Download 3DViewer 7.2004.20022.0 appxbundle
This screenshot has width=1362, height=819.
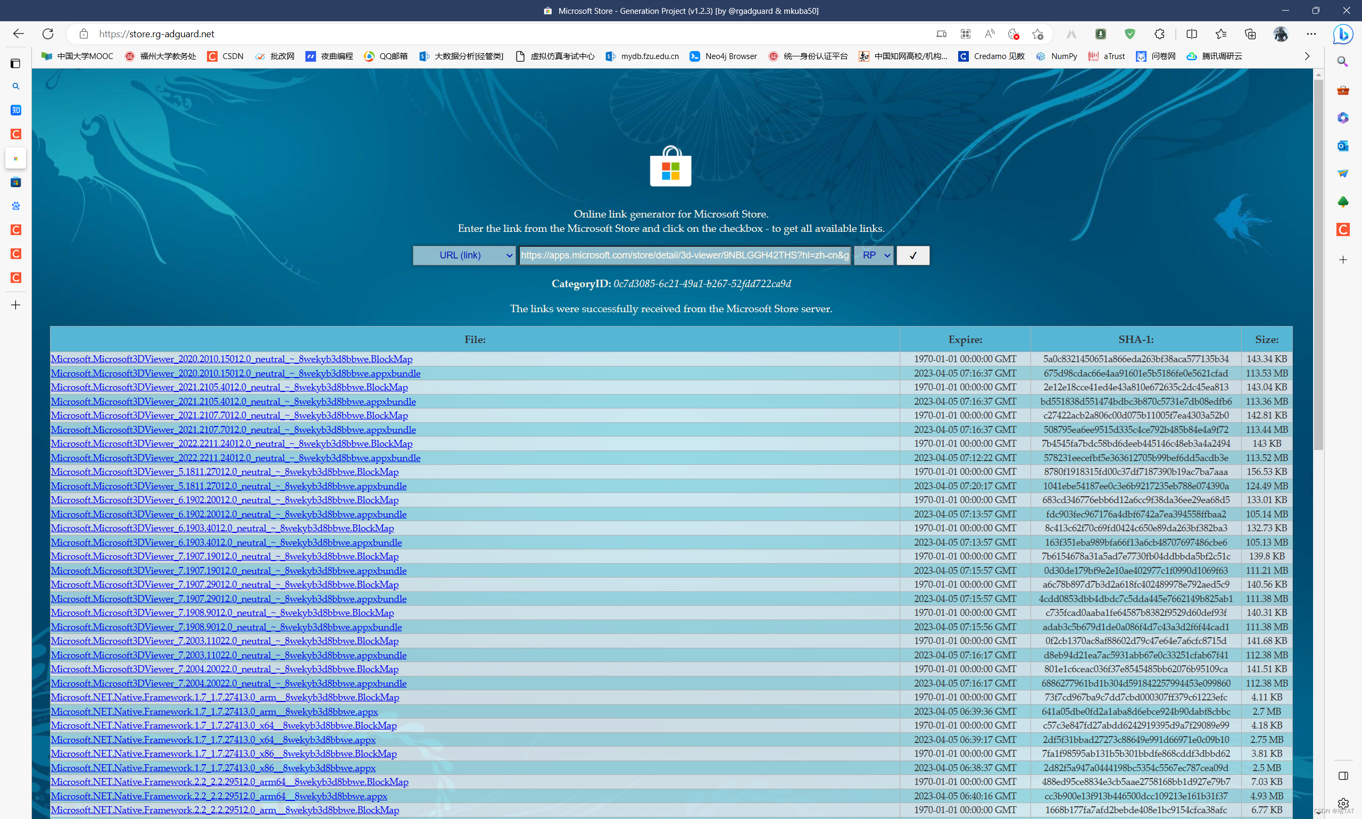(x=229, y=683)
